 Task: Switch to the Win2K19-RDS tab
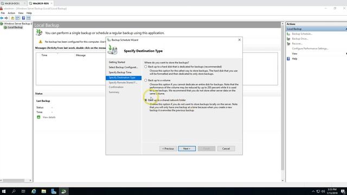41,3
